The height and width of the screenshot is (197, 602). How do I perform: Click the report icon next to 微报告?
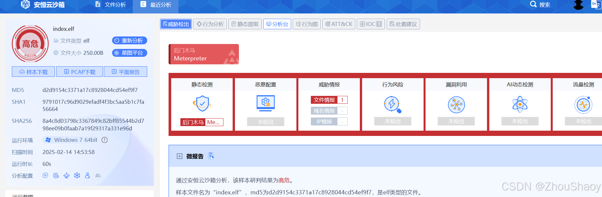[x=211, y=156]
